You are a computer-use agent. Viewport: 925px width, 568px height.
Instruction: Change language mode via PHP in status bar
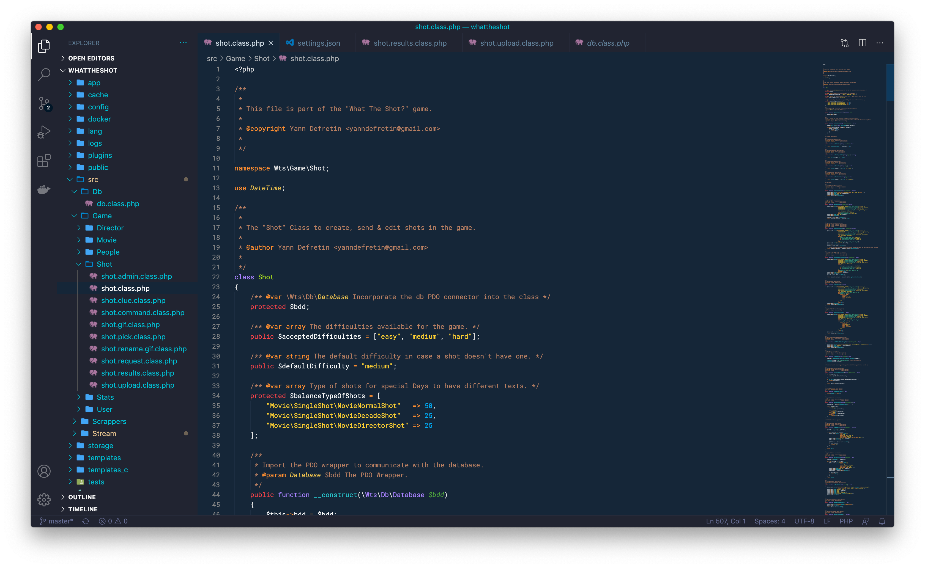(x=846, y=521)
